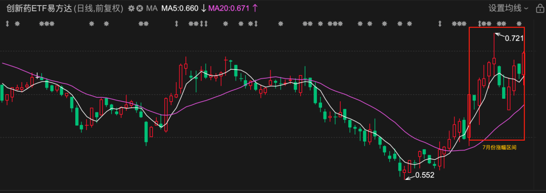
Task: Select the MA5:0.660 moving average value
Action: (179, 9)
